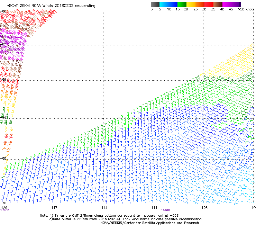Click the '-120' longitude axis label
Screen dimensions: 256x225
point(3,207)
